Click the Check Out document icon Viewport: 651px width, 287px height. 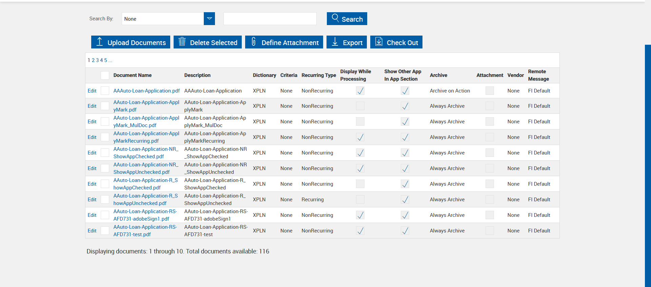coord(379,42)
